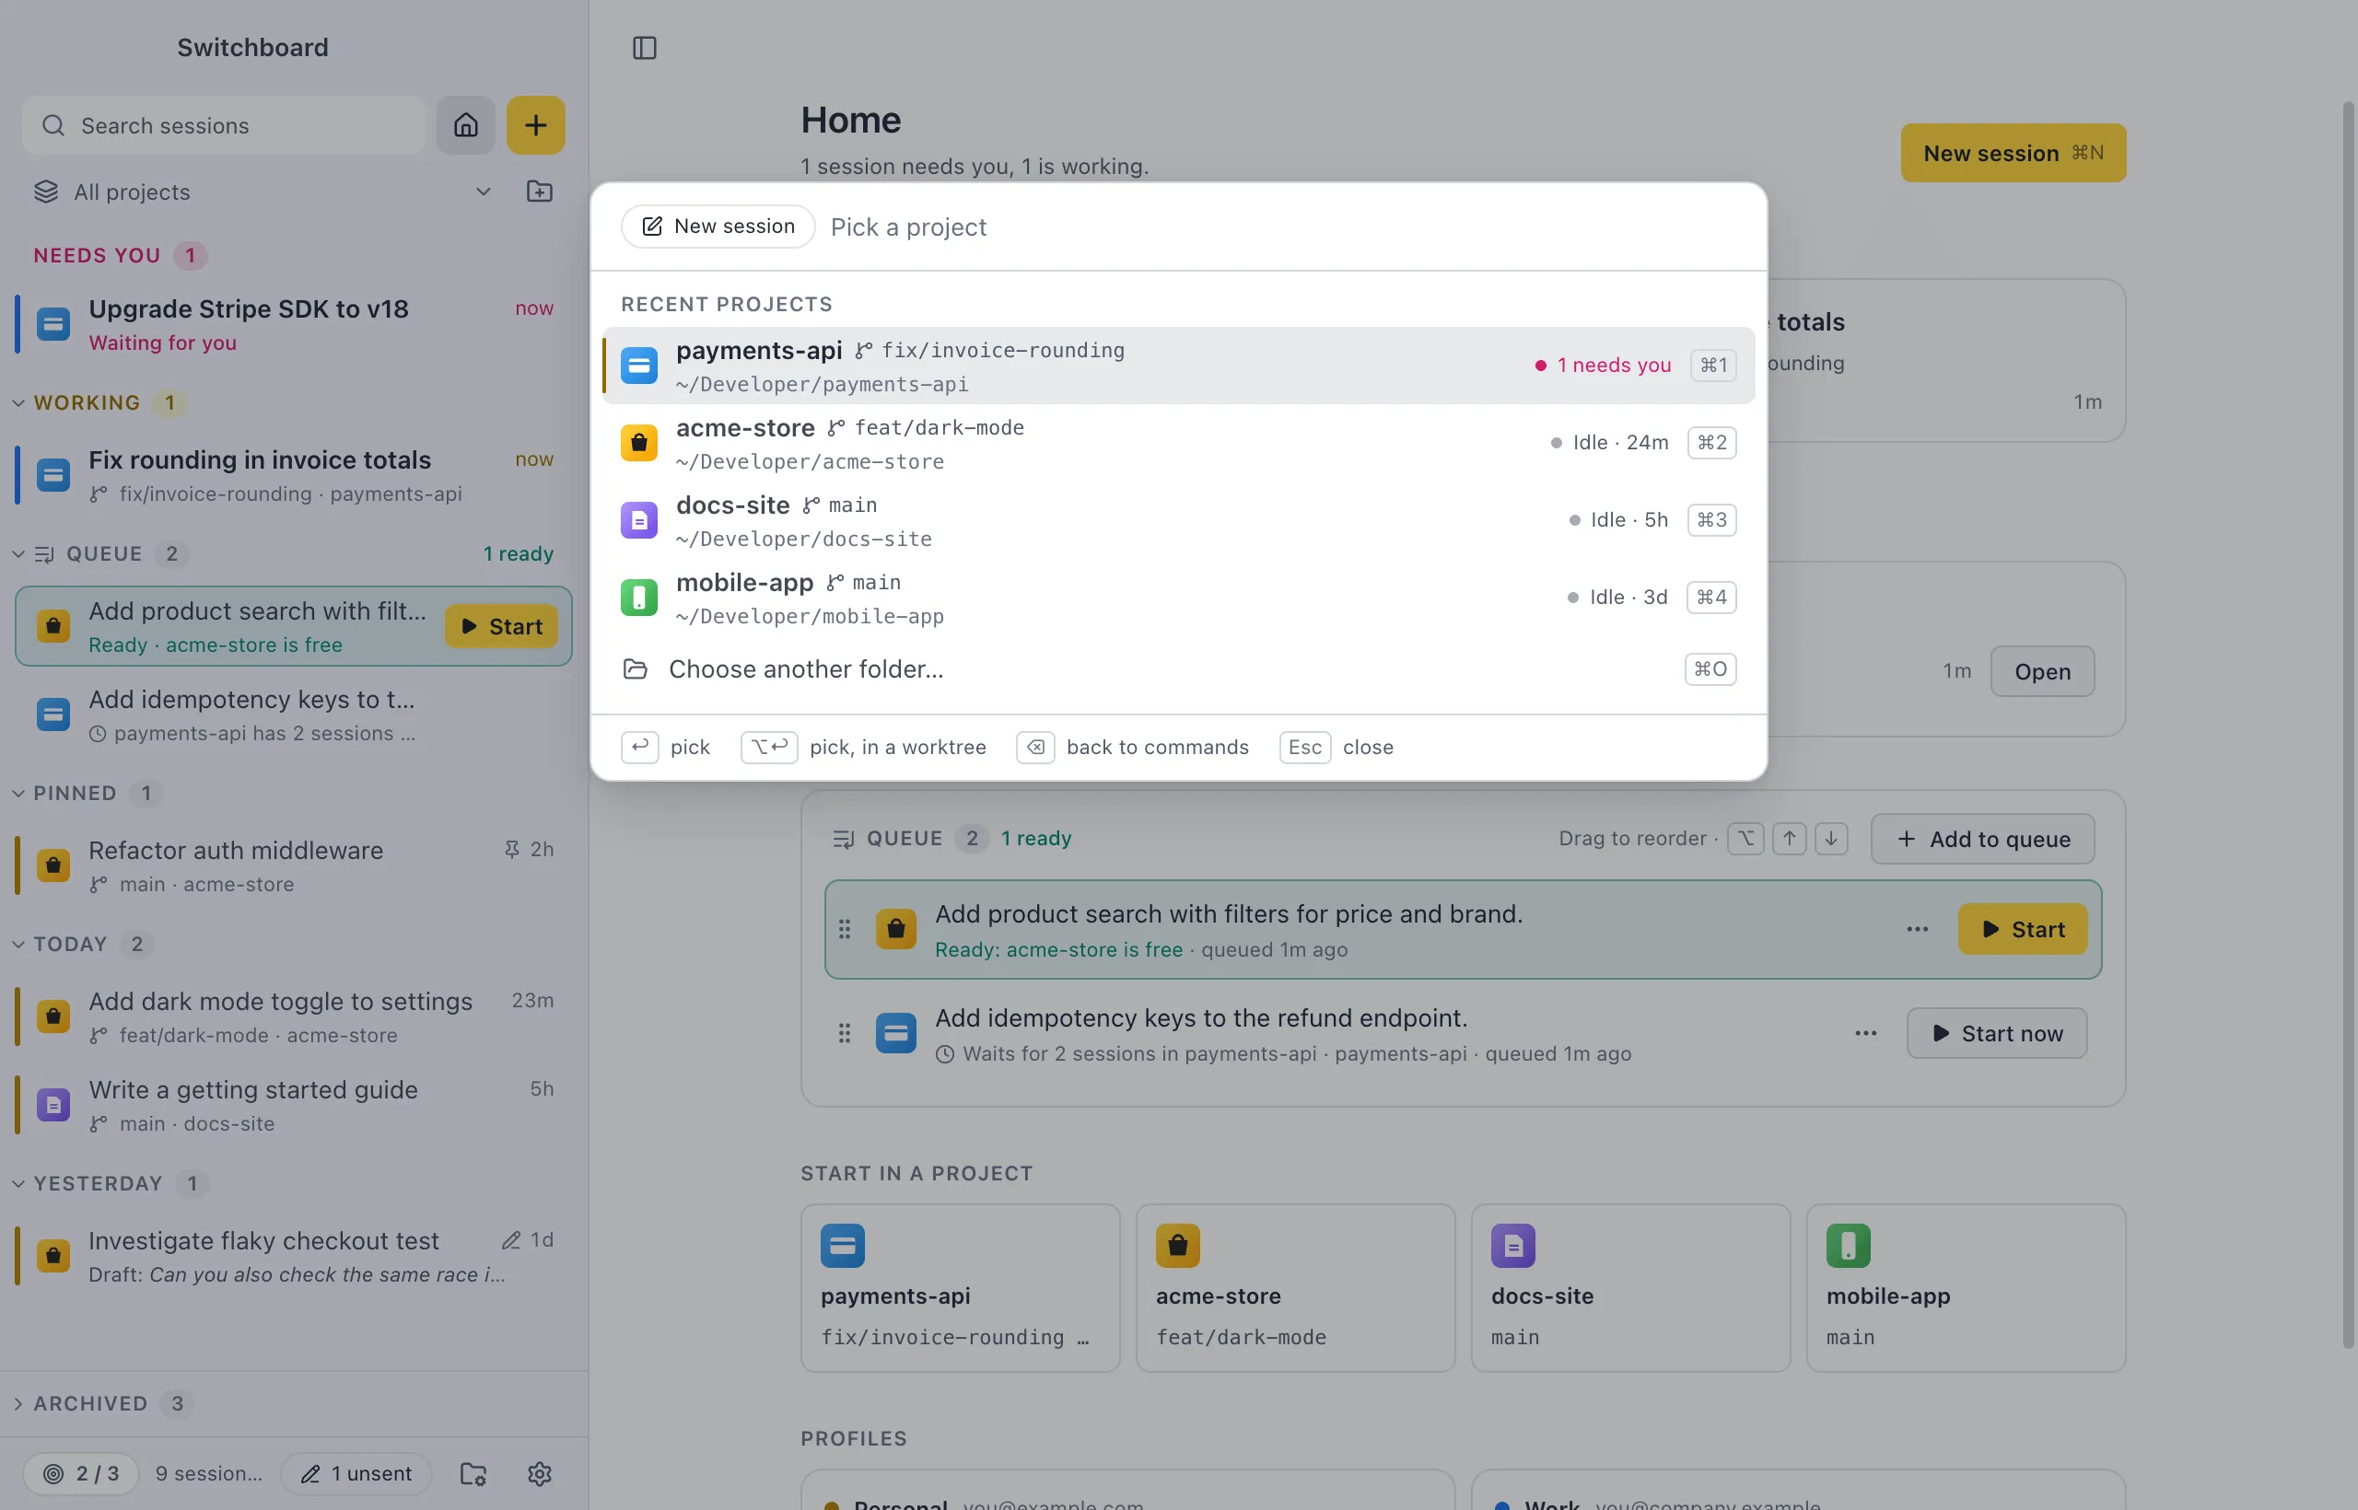
Task: Click New session button on Home page
Action: [2013, 153]
